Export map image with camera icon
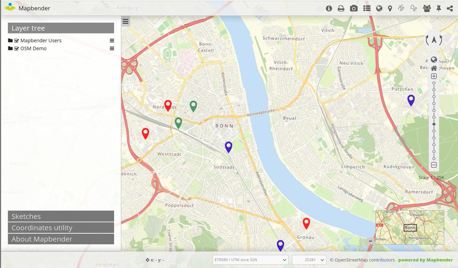 354,8
